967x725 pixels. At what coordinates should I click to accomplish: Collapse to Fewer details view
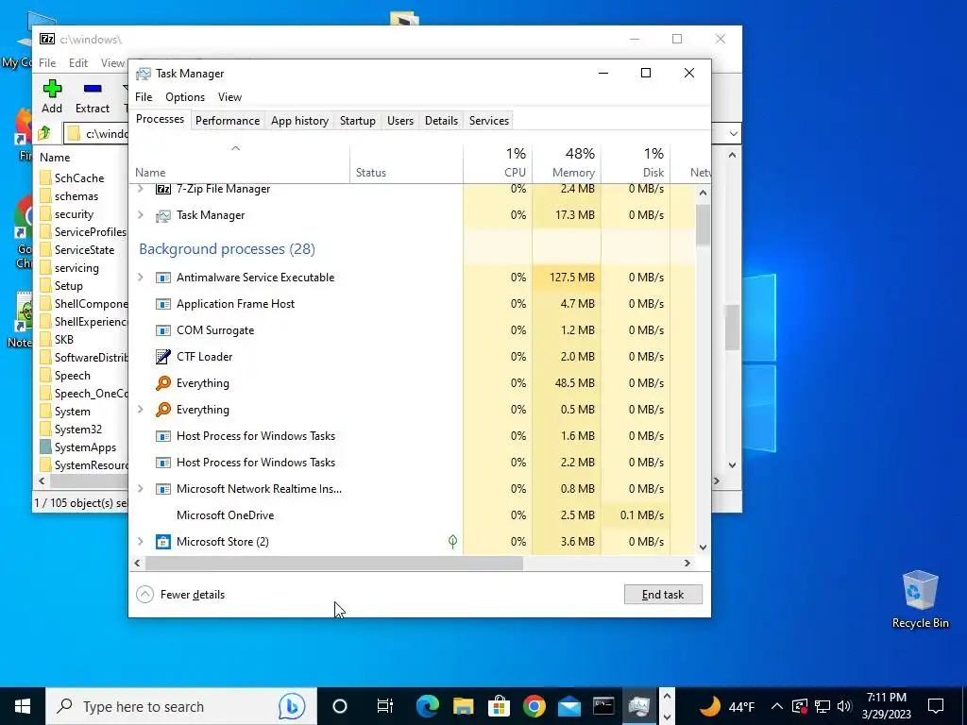pyautogui.click(x=180, y=595)
